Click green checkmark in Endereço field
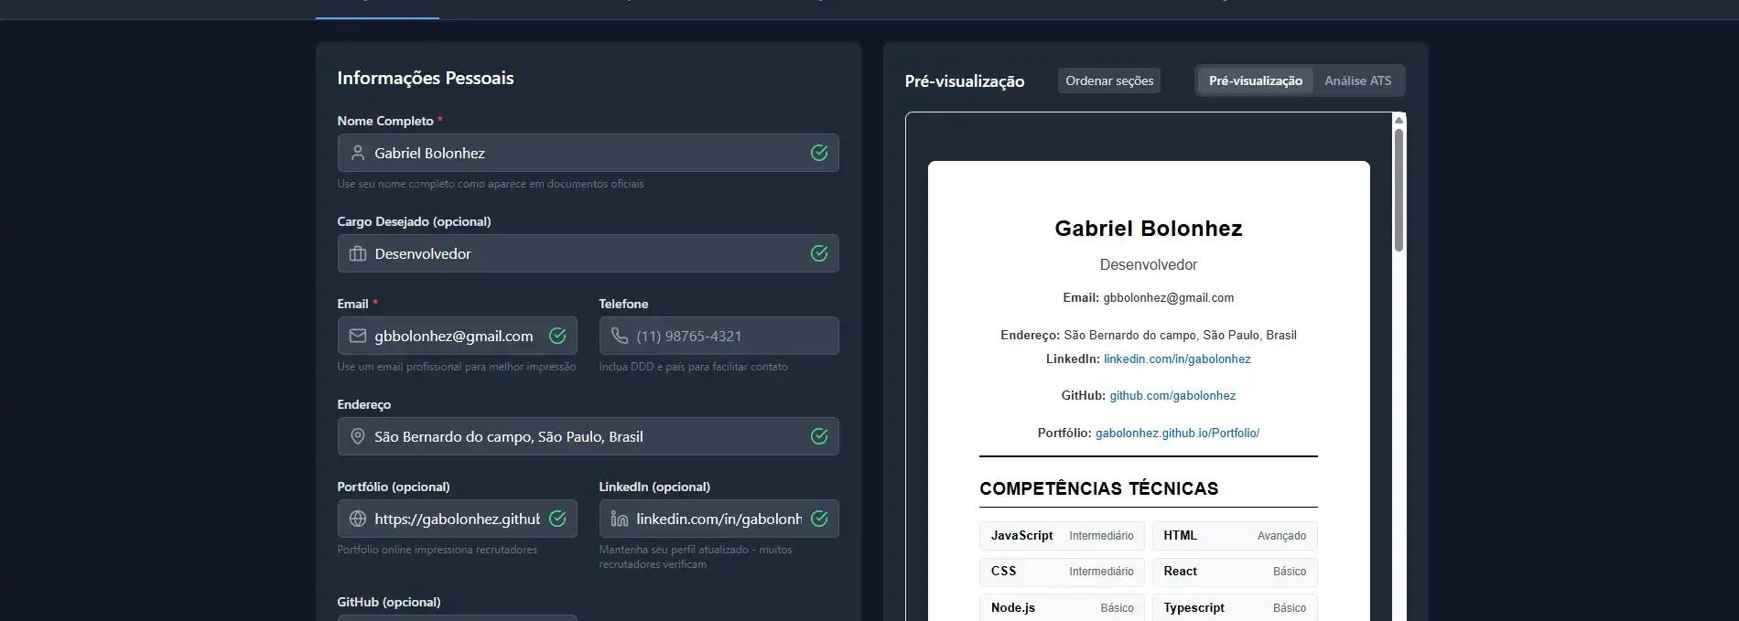 tap(819, 436)
